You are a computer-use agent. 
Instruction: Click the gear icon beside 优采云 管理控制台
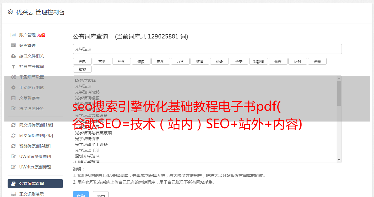[11, 12]
